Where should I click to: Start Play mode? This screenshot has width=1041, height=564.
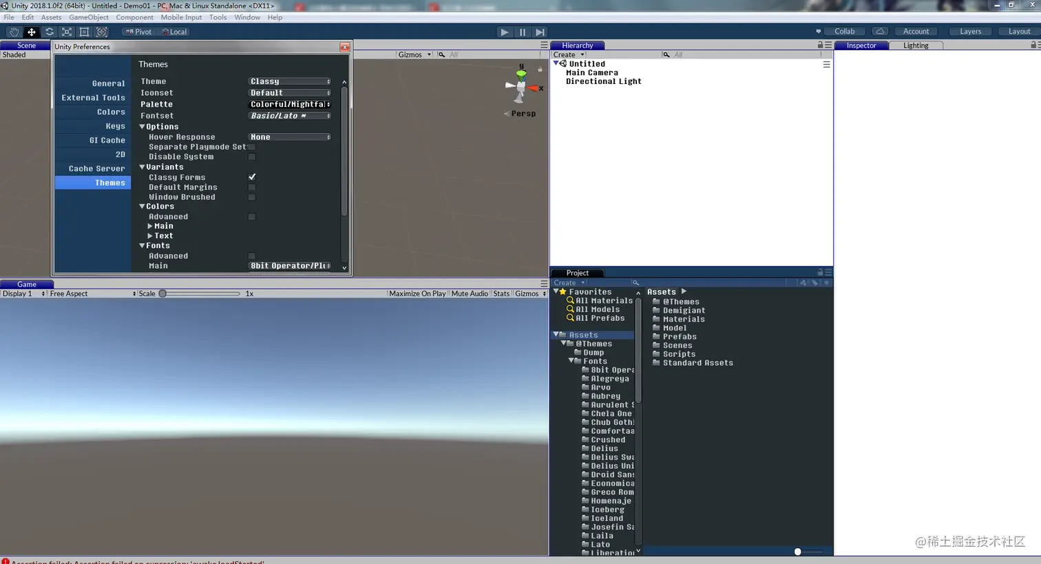click(x=505, y=32)
